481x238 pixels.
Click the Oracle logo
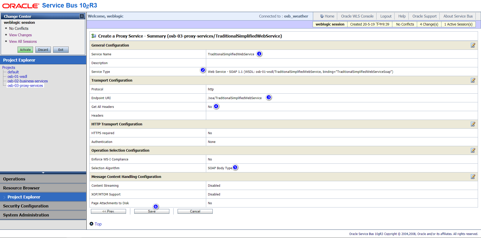tap(21, 6)
